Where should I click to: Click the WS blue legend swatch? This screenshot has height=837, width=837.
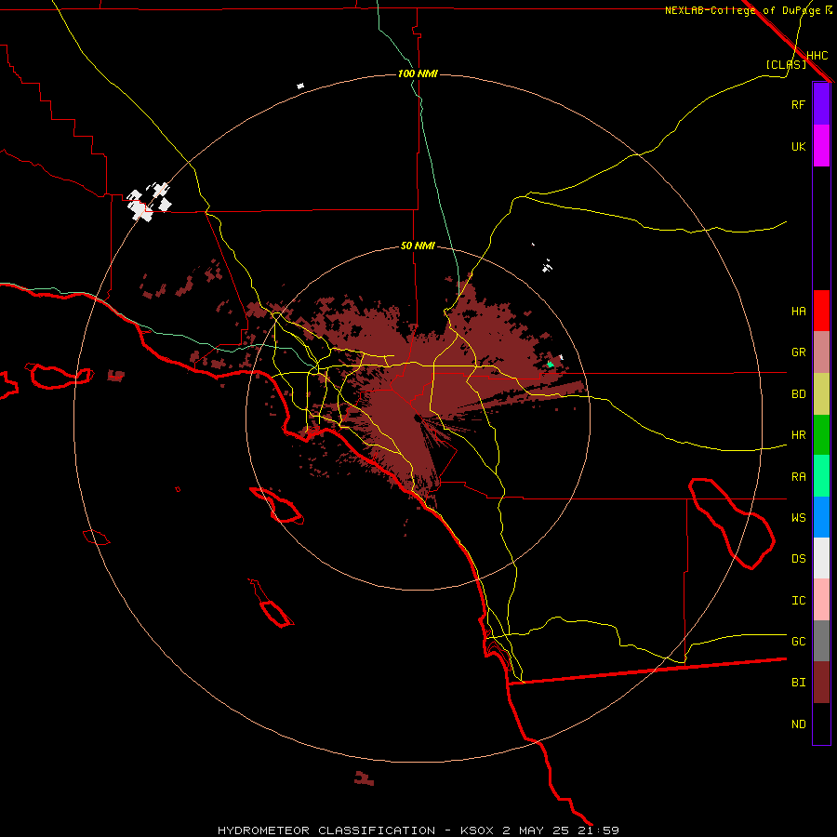[821, 517]
